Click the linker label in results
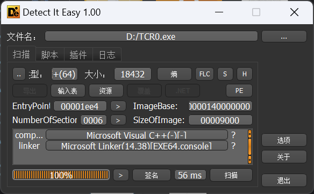 pos(29,146)
